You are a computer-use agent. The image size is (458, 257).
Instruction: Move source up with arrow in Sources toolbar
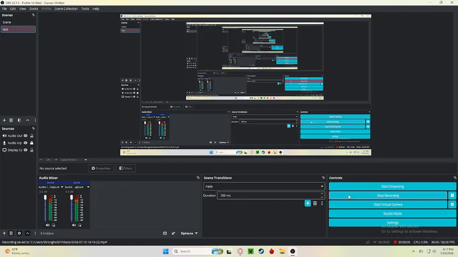click(28, 233)
